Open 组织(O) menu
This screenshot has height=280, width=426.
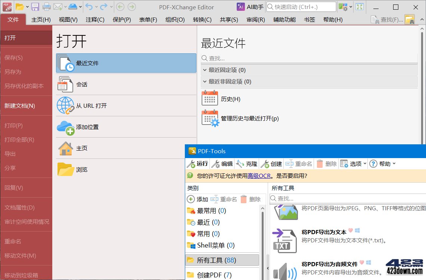coord(175,19)
